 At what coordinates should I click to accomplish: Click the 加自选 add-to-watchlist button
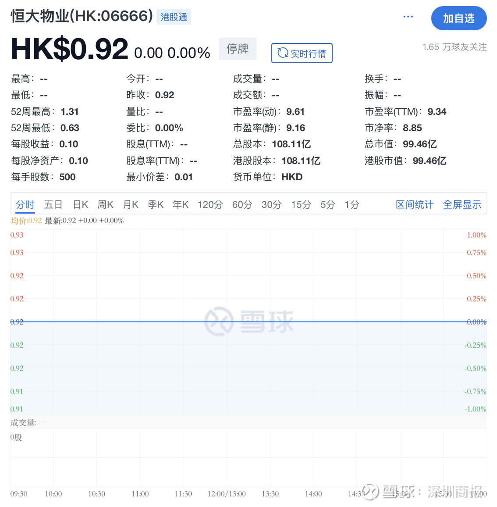pyautogui.click(x=458, y=18)
